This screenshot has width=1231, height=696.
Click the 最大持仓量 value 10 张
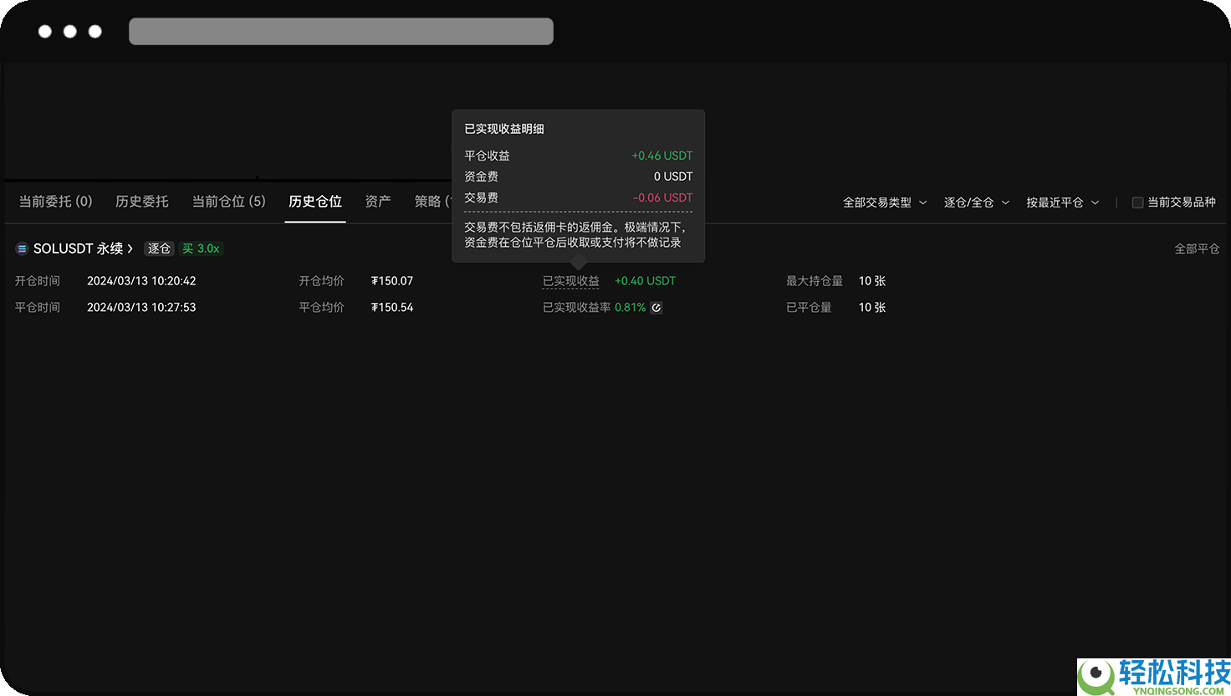point(872,281)
